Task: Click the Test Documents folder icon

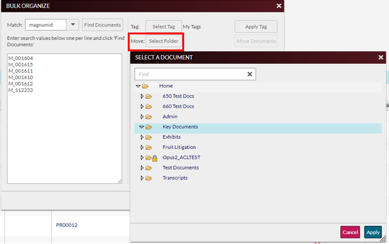Action: (x=148, y=168)
